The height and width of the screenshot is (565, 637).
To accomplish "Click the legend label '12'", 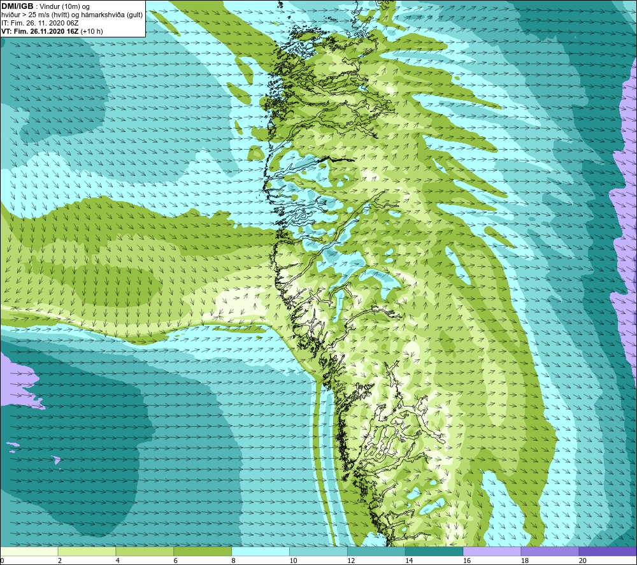I will pyautogui.click(x=351, y=561).
